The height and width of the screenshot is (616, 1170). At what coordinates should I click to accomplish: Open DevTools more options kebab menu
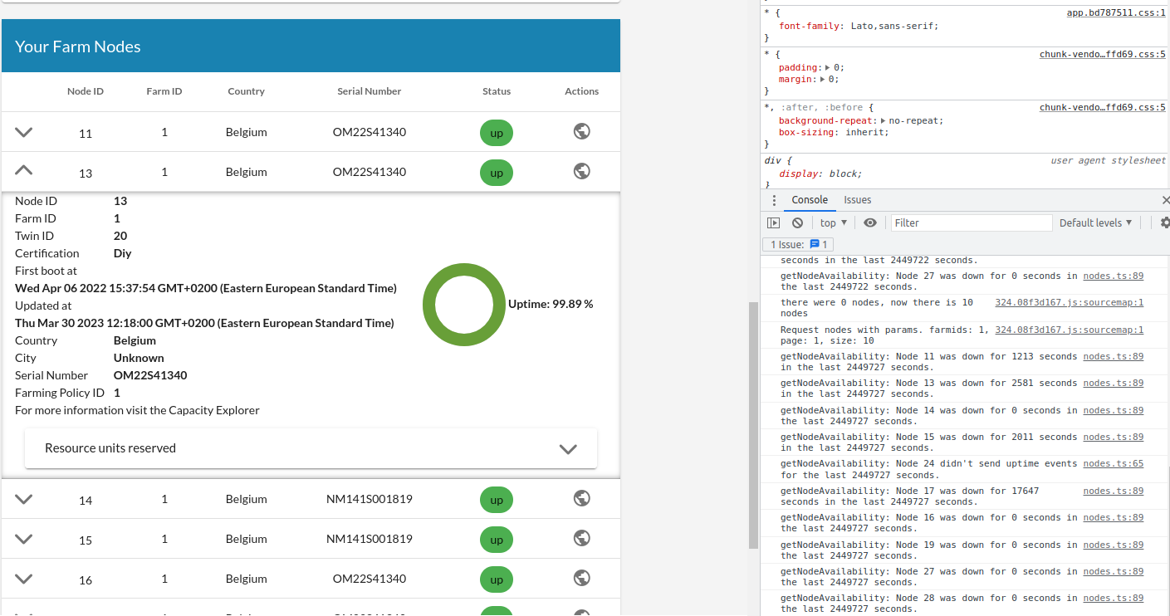click(773, 199)
